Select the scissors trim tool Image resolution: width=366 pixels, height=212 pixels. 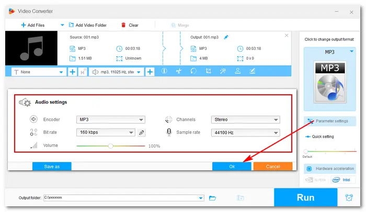pos(179,71)
